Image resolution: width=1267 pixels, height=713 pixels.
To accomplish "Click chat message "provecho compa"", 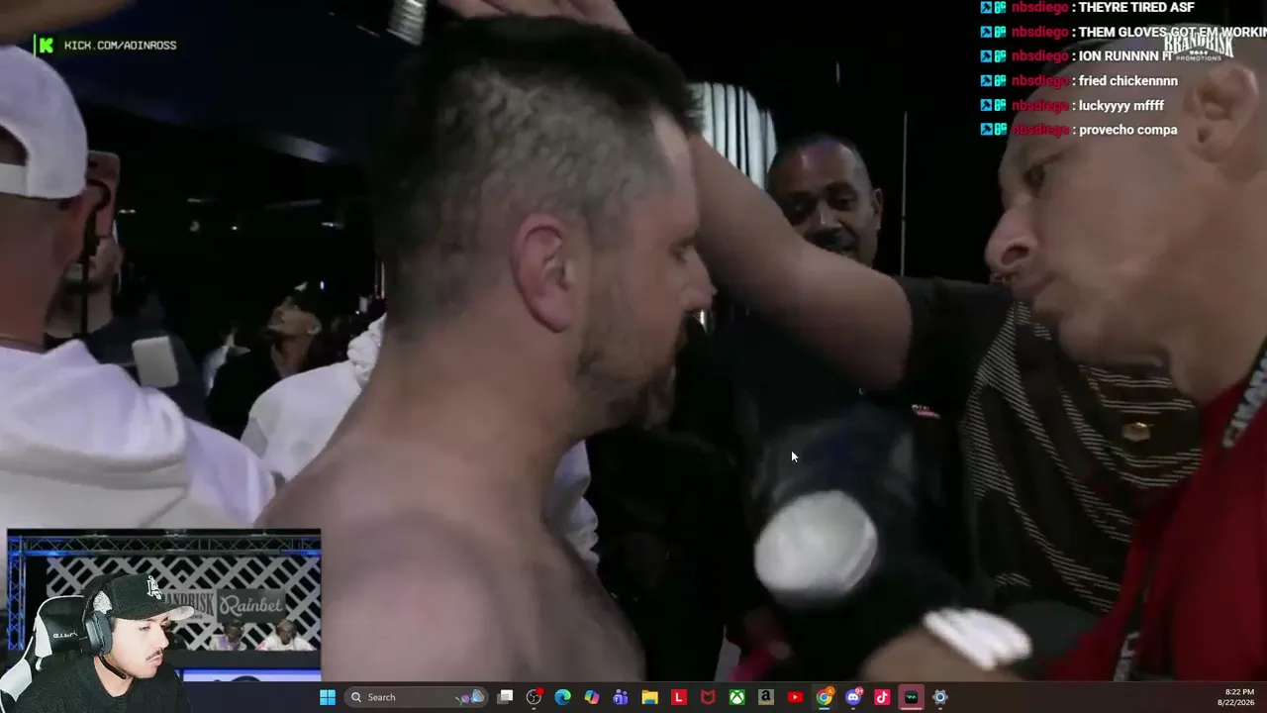I will tap(1127, 130).
